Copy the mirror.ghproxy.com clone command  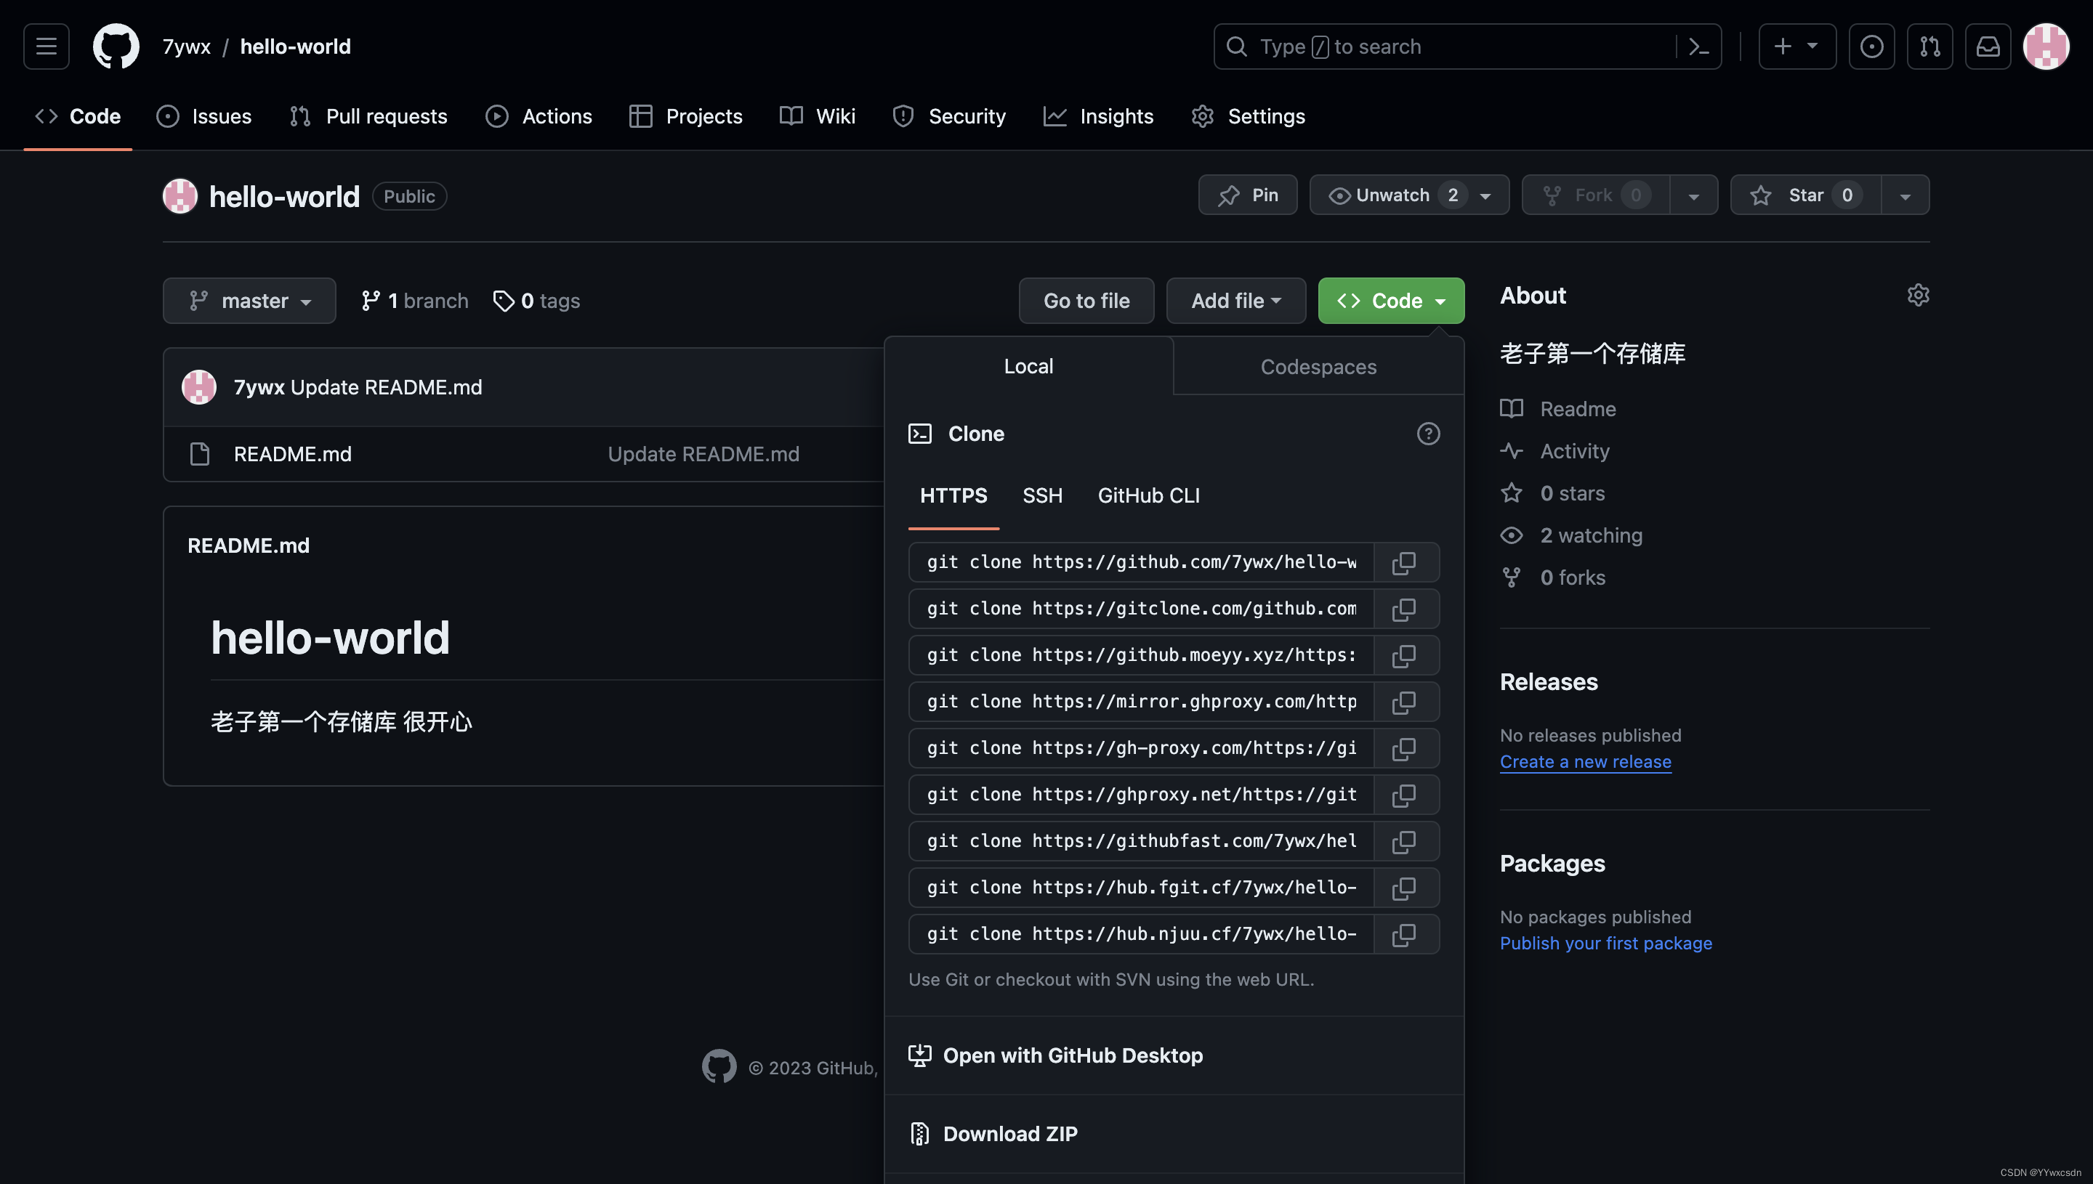1404,702
